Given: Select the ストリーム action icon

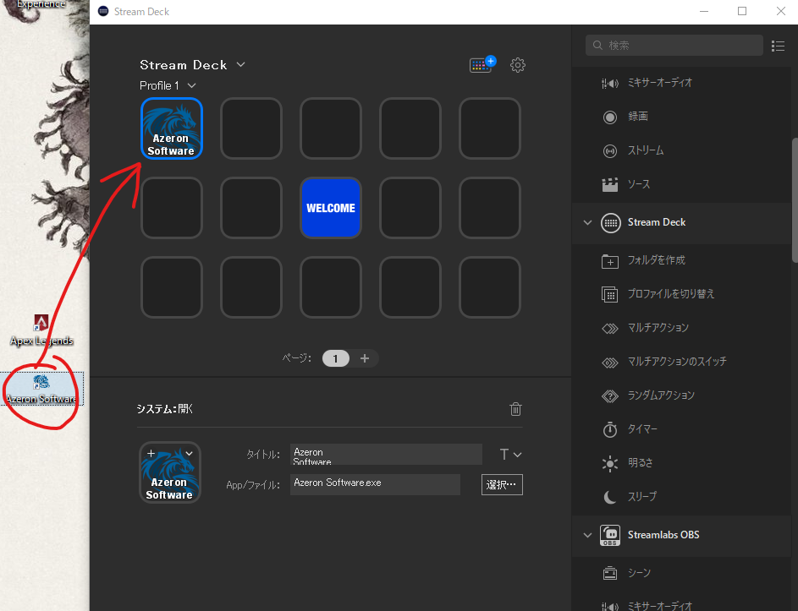Looking at the screenshot, I should (x=609, y=151).
